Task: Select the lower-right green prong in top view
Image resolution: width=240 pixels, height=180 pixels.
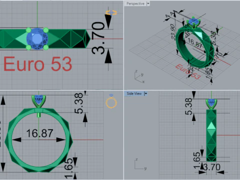Action: point(46,47)
